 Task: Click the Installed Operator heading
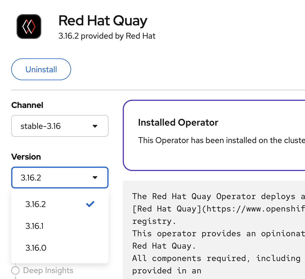[x=178, y=122]
